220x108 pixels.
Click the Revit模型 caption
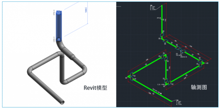[95, 87]
